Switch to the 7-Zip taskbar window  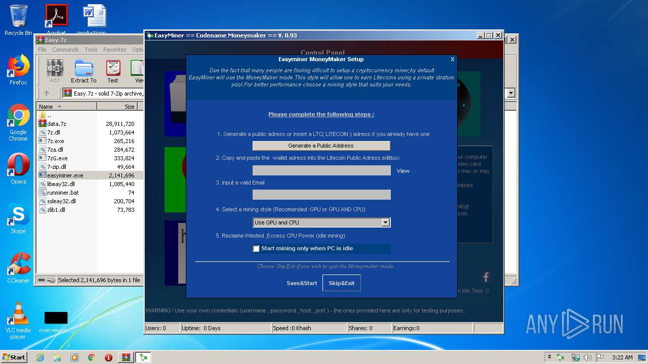126,357
